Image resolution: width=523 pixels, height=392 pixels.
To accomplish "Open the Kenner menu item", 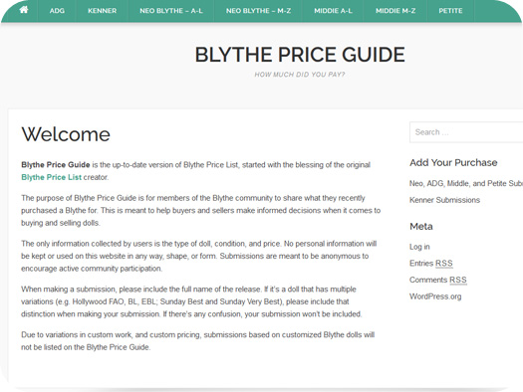I will [x=102, y=11].
